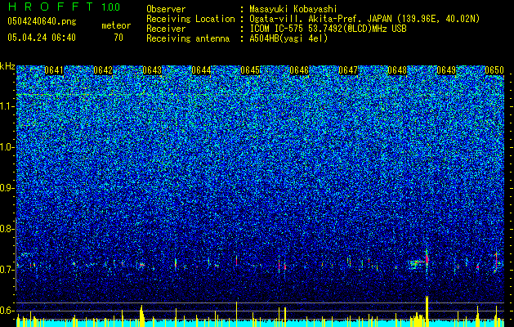Click the 0.8 kHz axis label
The height and width of the screenshot is (327, 514).
7,229
